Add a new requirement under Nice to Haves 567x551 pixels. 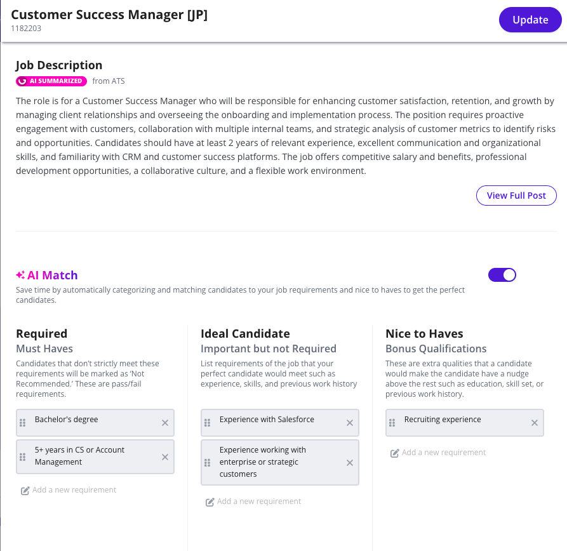click(438, 453)
